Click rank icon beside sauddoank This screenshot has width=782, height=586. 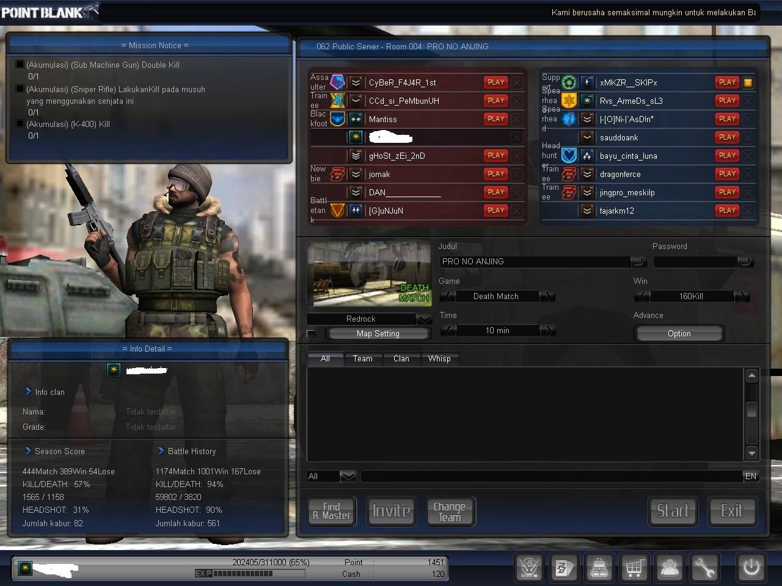[x=587, y=137]
